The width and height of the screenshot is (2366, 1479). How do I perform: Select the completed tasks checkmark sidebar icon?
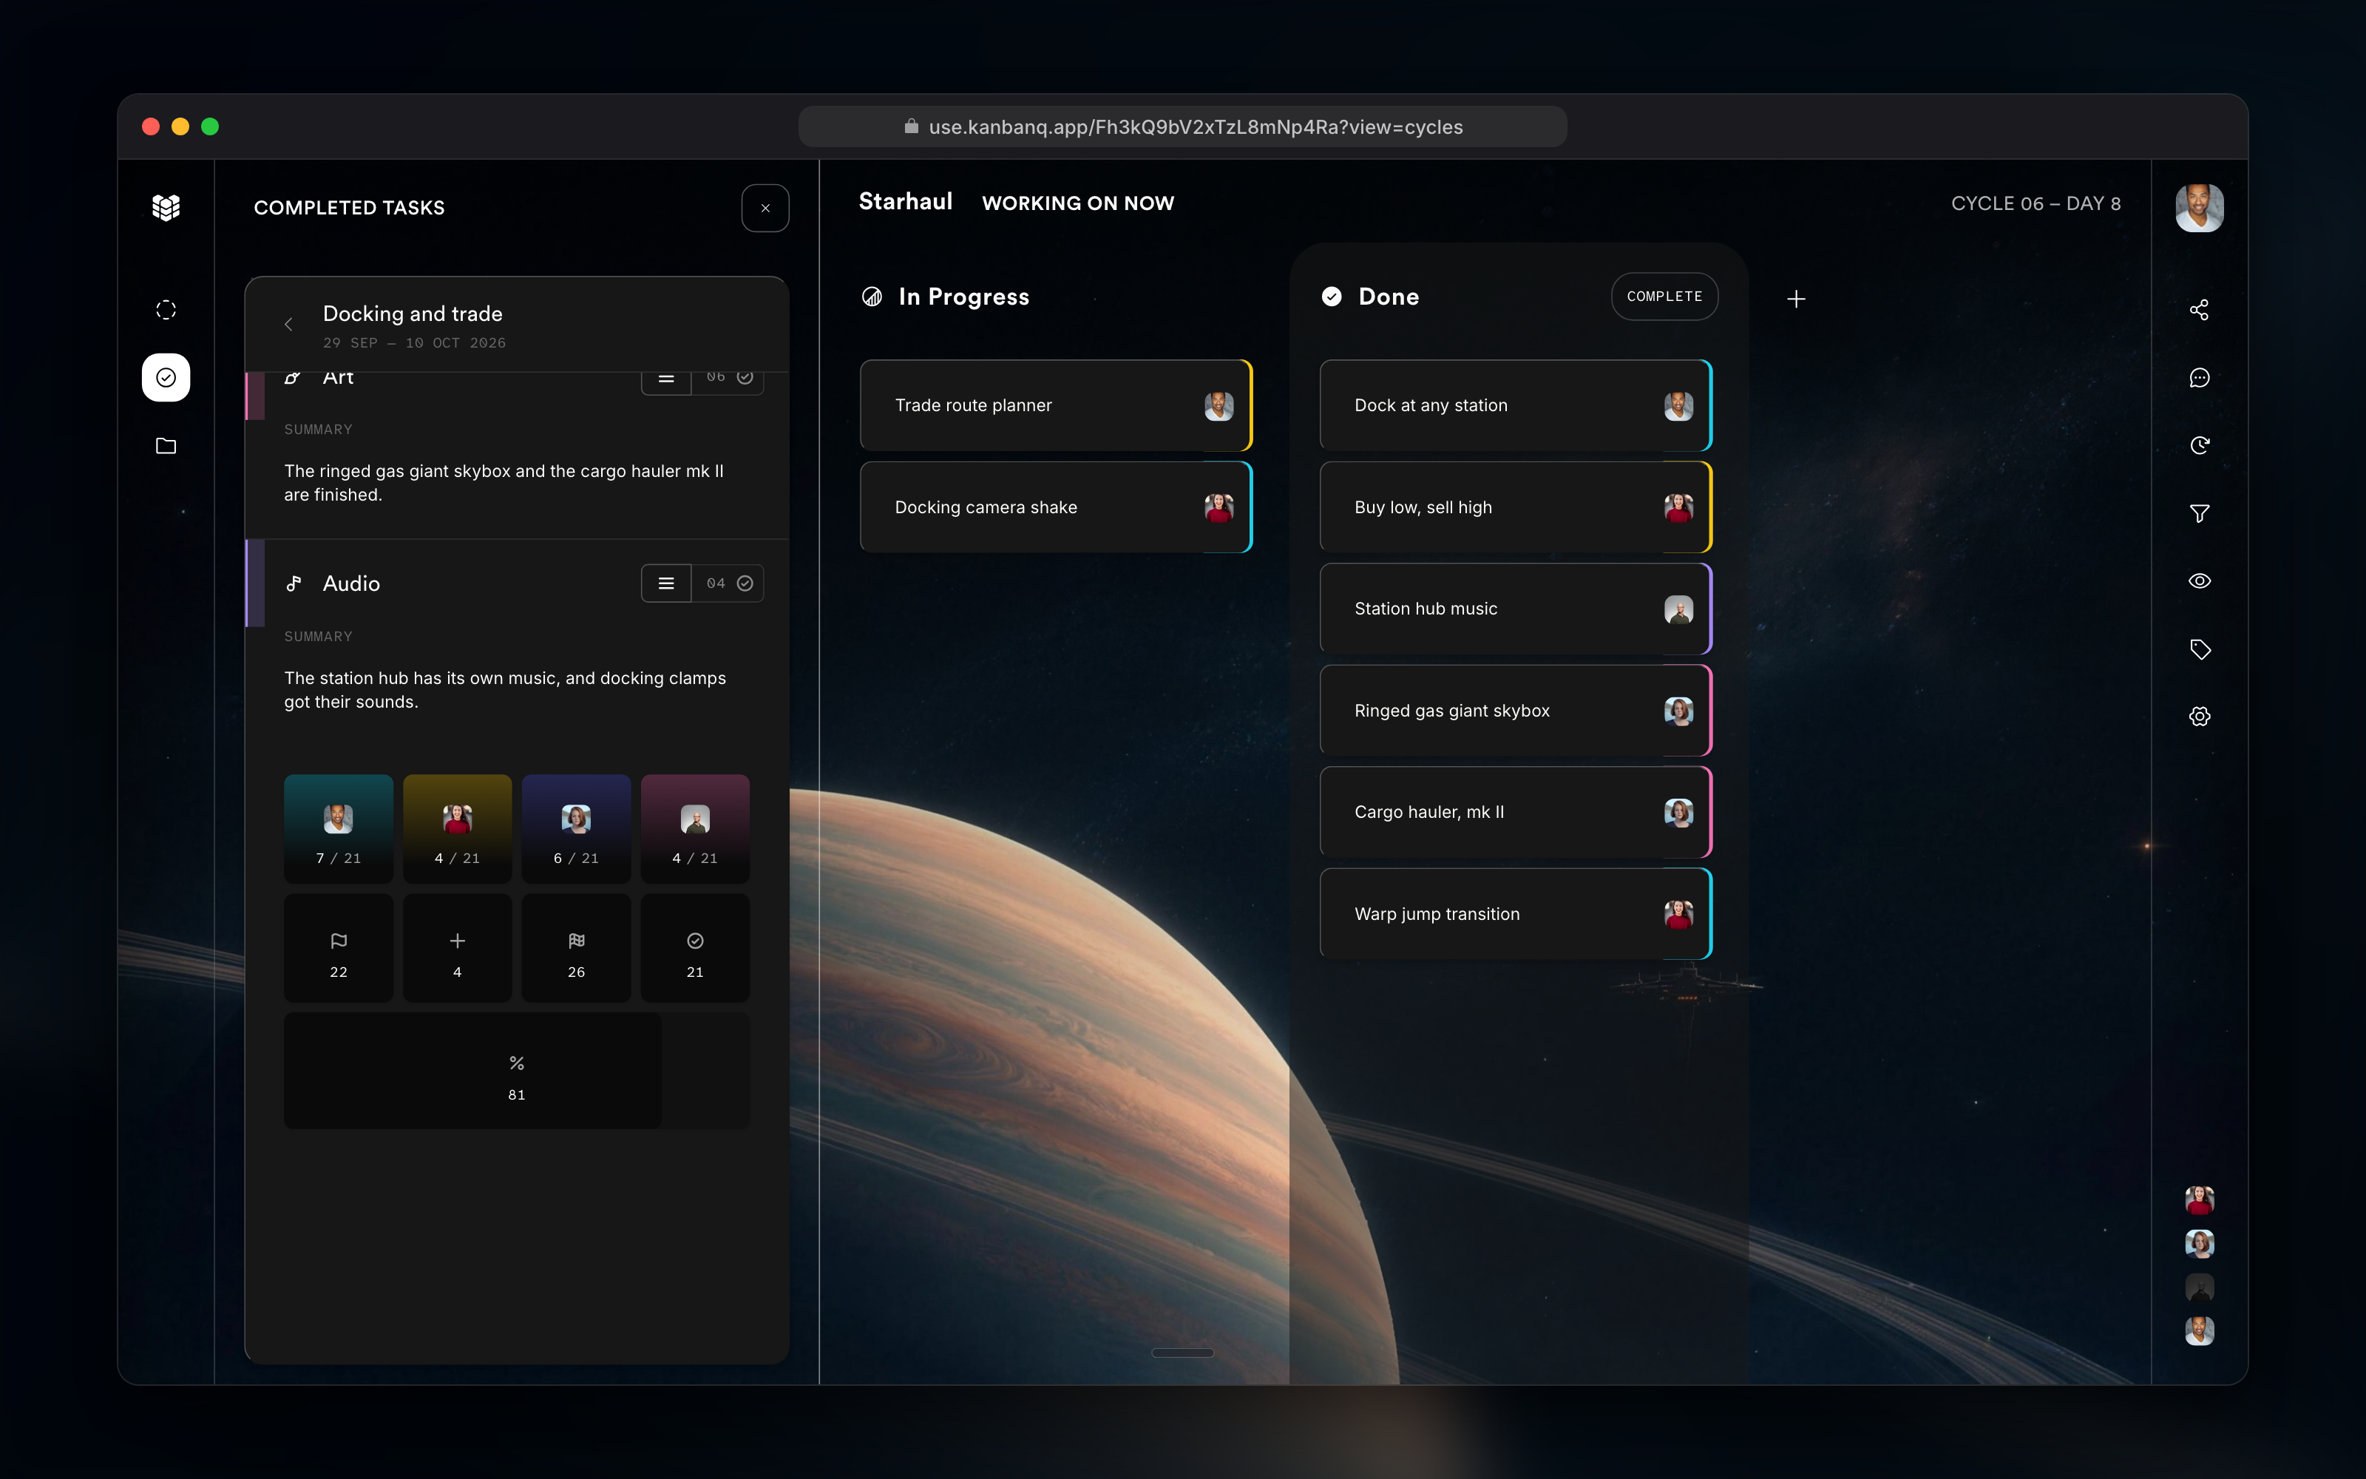166,378
